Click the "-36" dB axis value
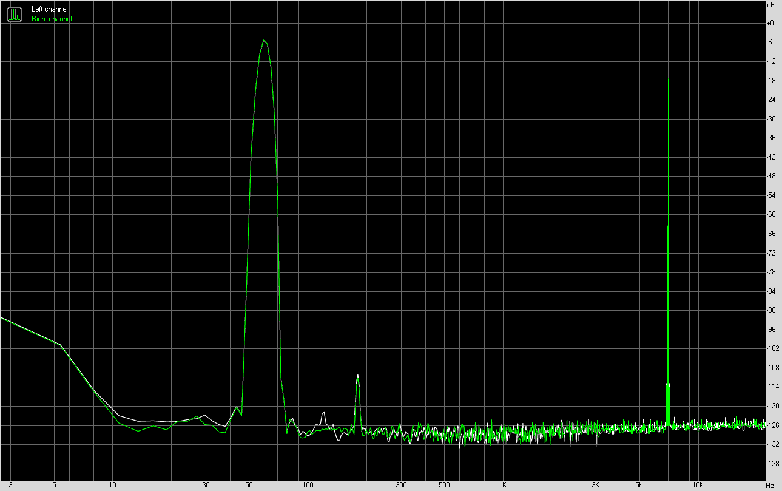The width and height of the screenshot is (782, 491). point(772,138)
